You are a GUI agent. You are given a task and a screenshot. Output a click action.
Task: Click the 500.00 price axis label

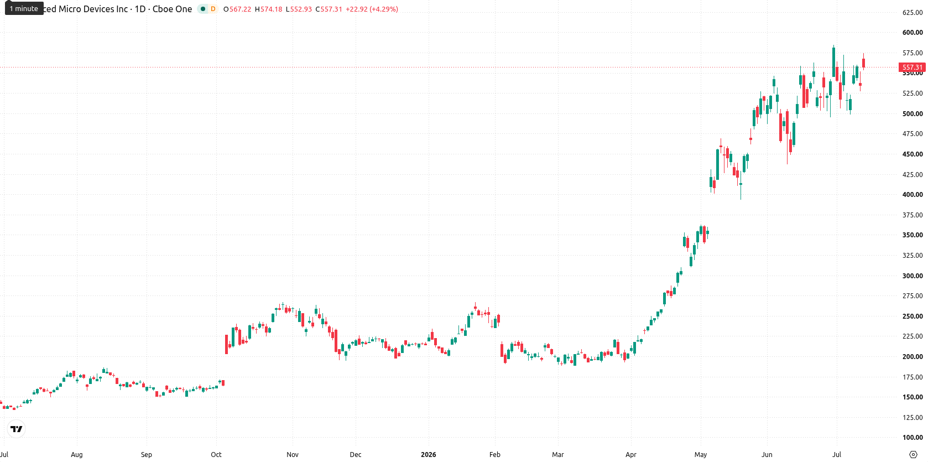pos(913,114)
